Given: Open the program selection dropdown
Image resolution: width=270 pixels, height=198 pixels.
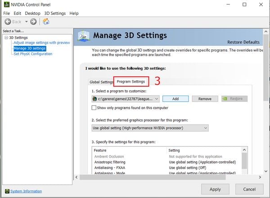Looking at the screenshot, I should point(126,99).
